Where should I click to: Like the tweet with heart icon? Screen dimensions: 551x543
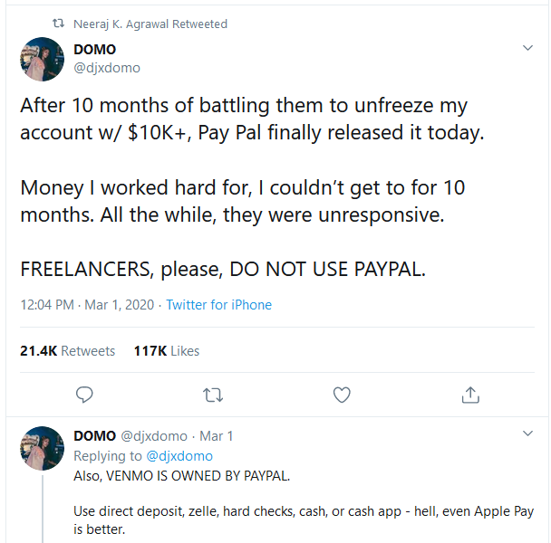[342, 395]
